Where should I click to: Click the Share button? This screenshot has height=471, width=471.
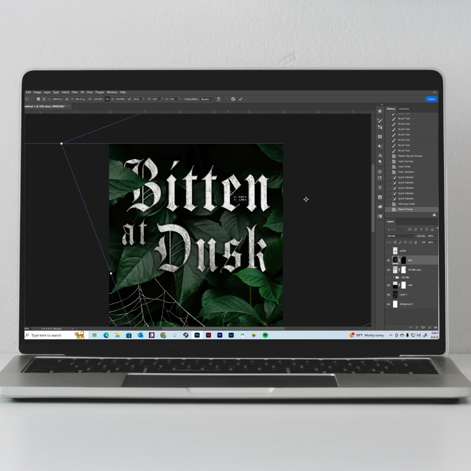coord(431,99)
